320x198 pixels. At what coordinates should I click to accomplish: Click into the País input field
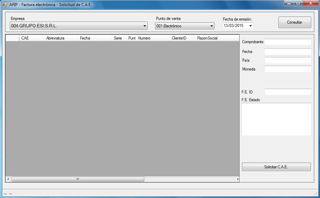pyautogui.click(x=288, y=60)
